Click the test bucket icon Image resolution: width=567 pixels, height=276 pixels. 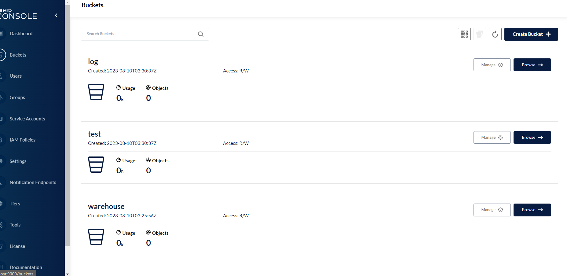[x=96, y=164]
